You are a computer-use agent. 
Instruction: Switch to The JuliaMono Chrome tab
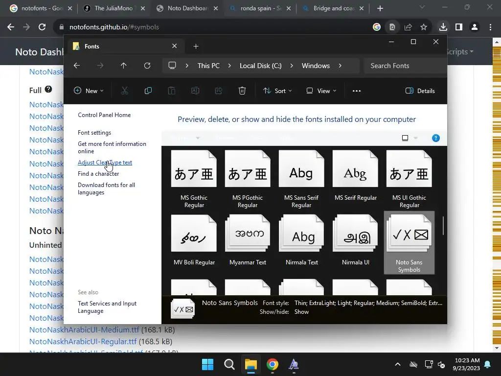tap(114, 8)
